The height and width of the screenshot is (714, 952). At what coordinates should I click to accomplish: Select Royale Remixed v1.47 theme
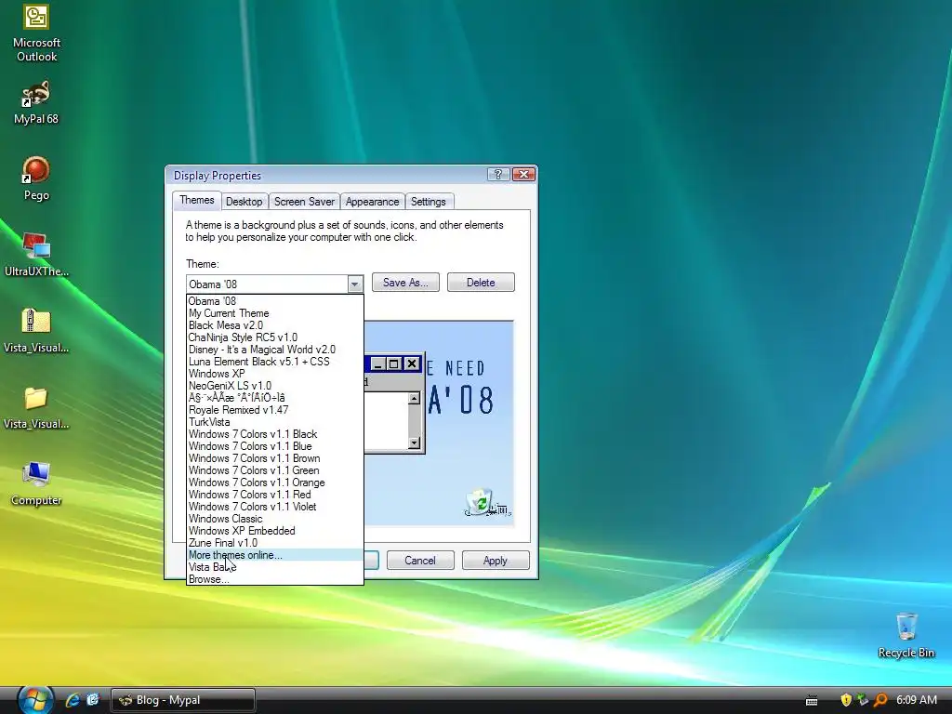click(x=274, y=410)
